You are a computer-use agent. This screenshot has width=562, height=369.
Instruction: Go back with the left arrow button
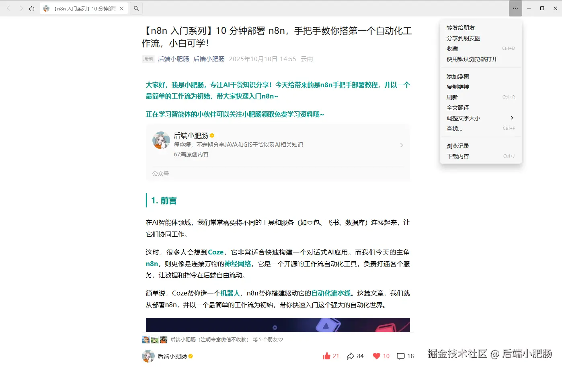point(9,8)
